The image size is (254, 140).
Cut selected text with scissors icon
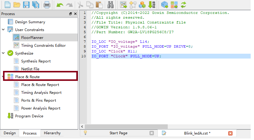pyautogui.click(x=80, y=5)
